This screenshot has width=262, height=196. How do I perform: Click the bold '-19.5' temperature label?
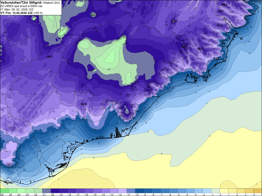coord(49,57)
